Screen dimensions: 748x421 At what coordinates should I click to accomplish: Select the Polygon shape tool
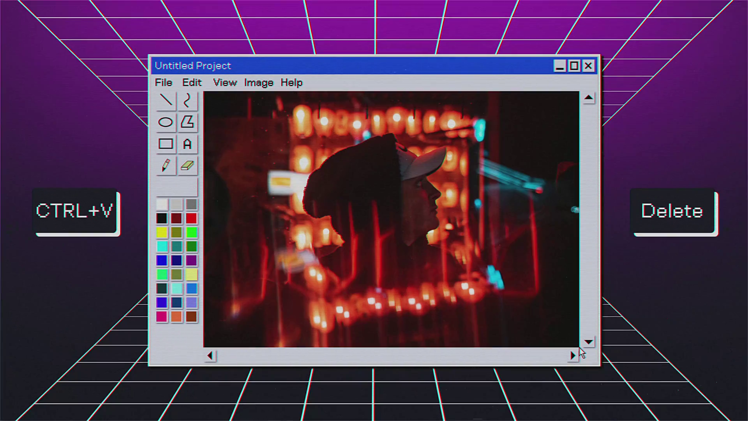187,122
